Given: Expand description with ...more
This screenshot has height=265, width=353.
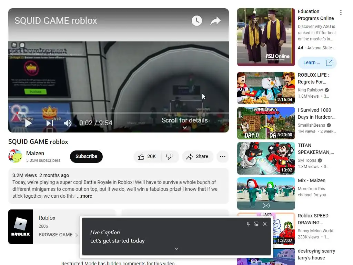Looking at the screenshot, I should [x=84, y=196].
